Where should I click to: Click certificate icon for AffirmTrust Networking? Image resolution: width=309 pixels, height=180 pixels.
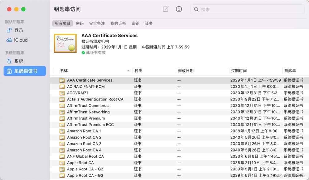pyautogui.click(x=62, y=112)
